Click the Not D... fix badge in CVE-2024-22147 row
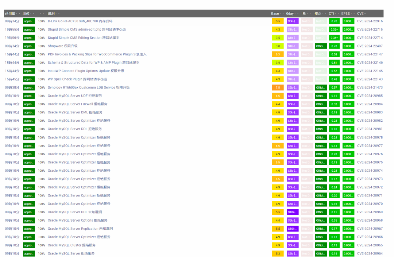This screenshot has width=394, height=257. point(321,54)
